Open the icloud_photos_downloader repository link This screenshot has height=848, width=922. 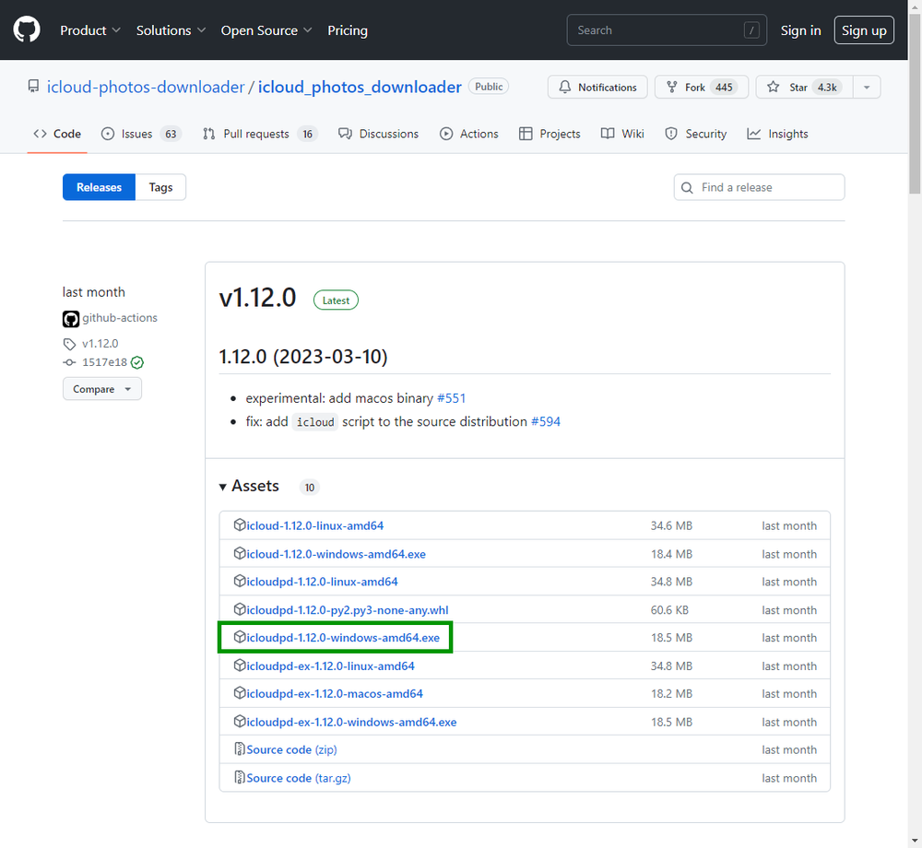click(x=360, y=87)
